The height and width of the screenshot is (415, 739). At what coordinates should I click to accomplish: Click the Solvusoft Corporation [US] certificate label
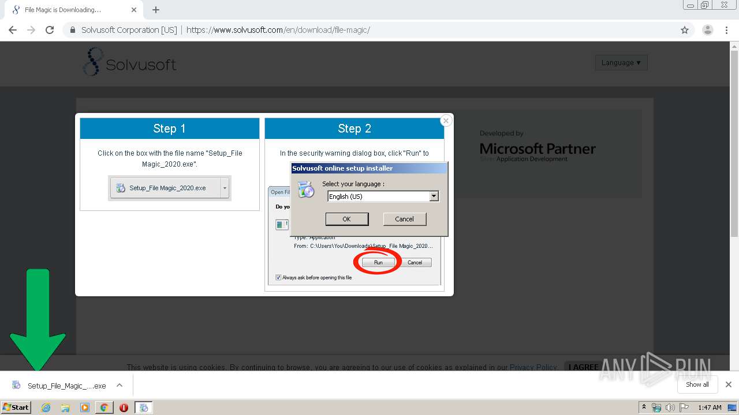(x=129, y=30)
